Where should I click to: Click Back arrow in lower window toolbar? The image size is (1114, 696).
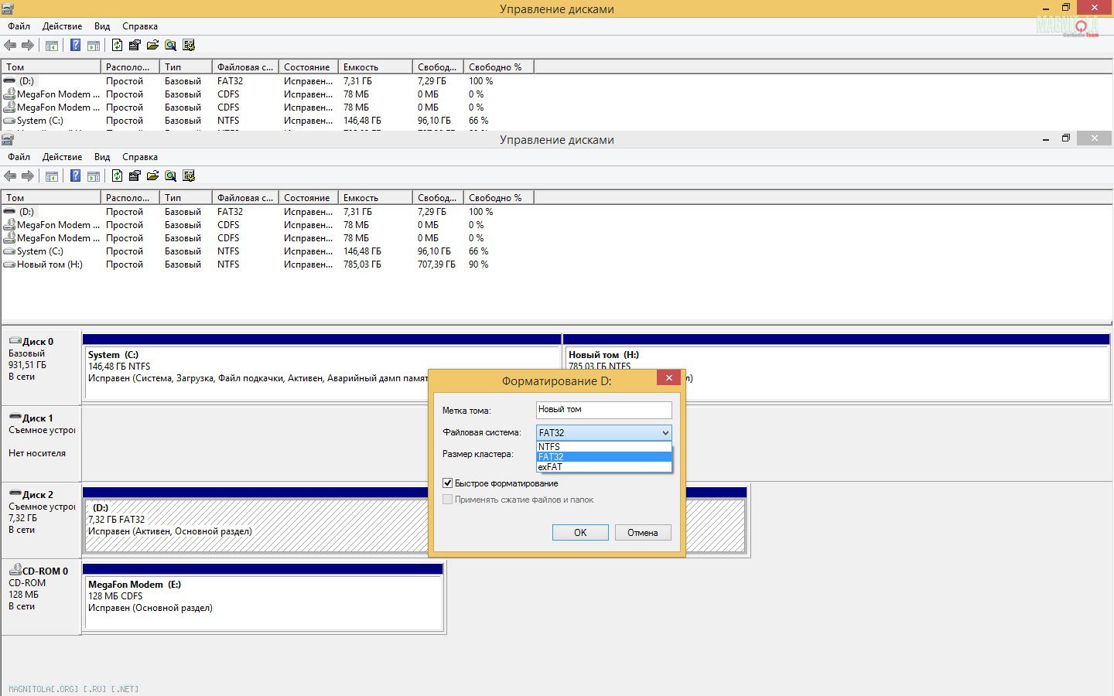coord(10,176)
